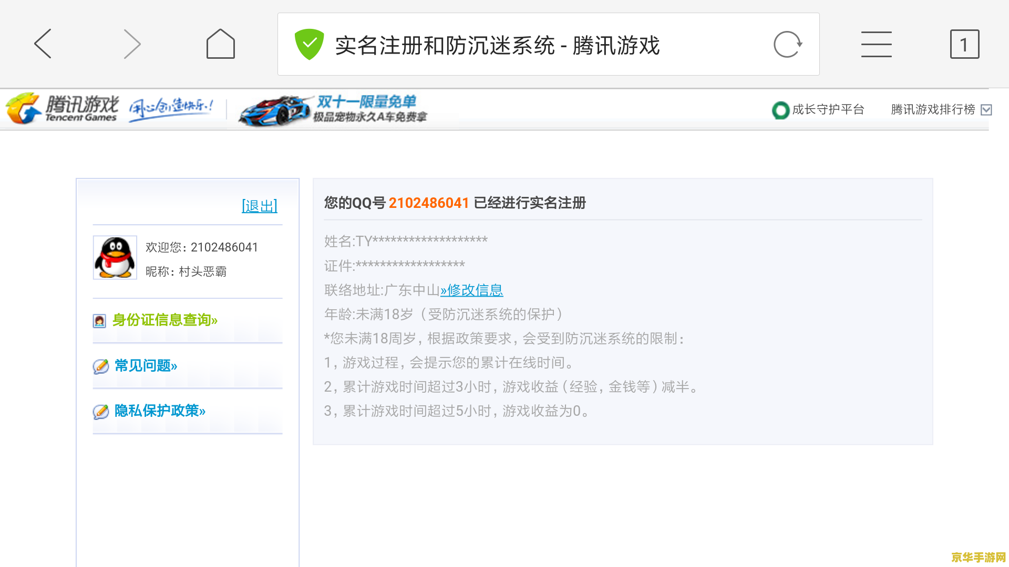The height and width of the screenshot is (567, 1009).
Task: Click the 退出 logout link
Action: tap(260, 206)
